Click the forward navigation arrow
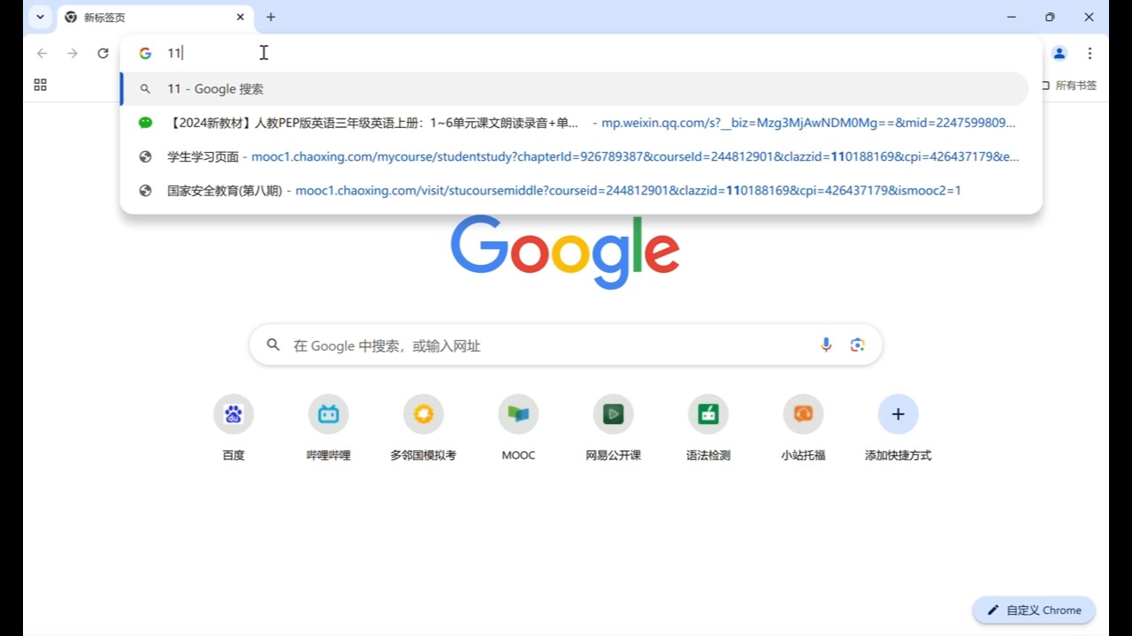Viewport: 1132px width, 636px height. click(73, 53)
